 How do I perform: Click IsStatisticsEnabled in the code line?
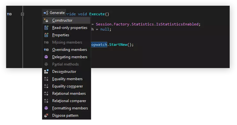[177, 24]
